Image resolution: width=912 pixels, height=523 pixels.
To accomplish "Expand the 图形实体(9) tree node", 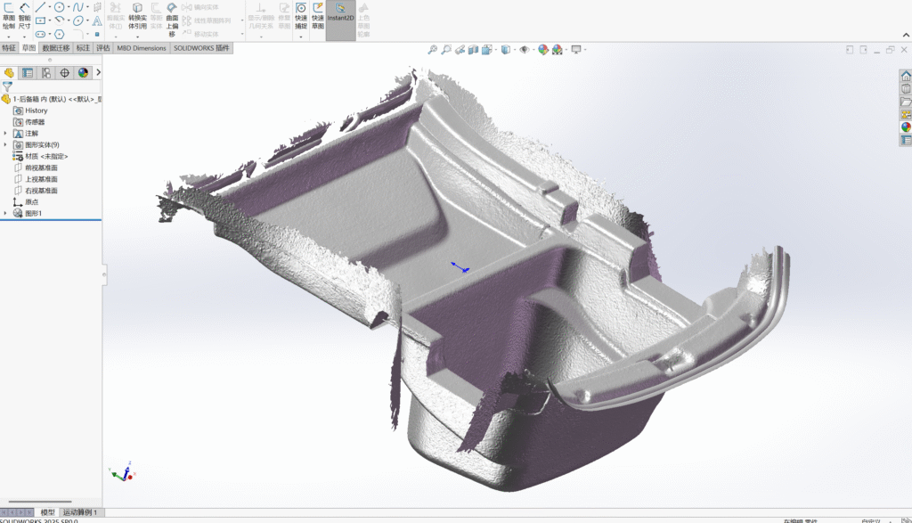I will tap(5, 144).
